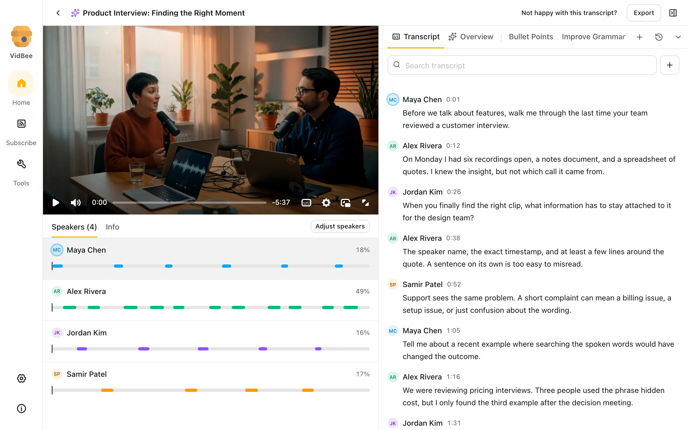The width and height of the screenshot is (688, 430).
Task: Jump to Samir Patel's 0:52 timestamp
Action: 454,284
